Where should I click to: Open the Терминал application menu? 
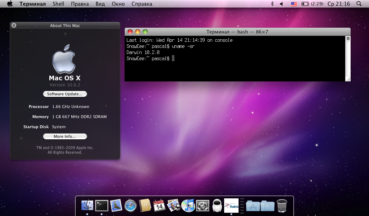(x=32, y=4)
